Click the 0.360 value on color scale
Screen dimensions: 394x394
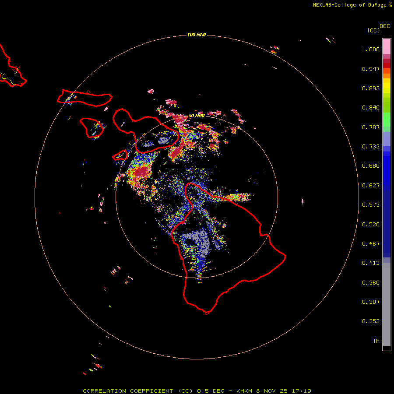point(371,283)
